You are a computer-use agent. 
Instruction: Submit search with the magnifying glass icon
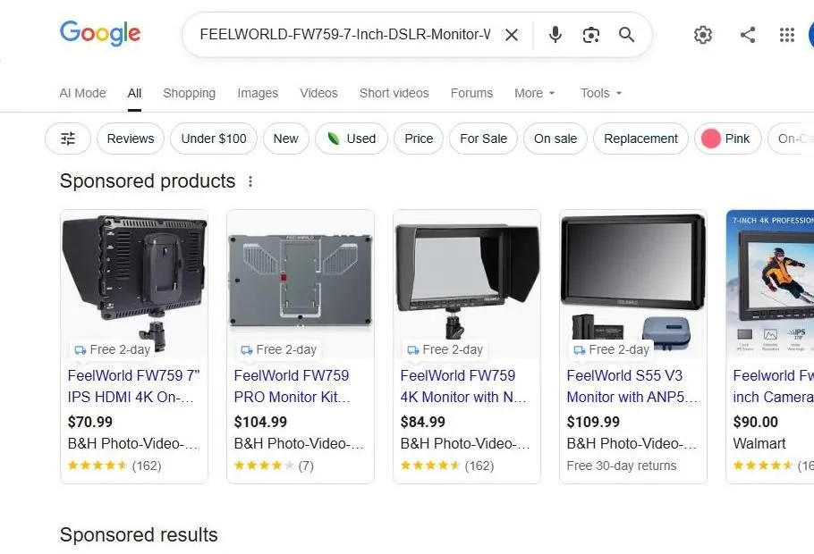tap(626, 35)
